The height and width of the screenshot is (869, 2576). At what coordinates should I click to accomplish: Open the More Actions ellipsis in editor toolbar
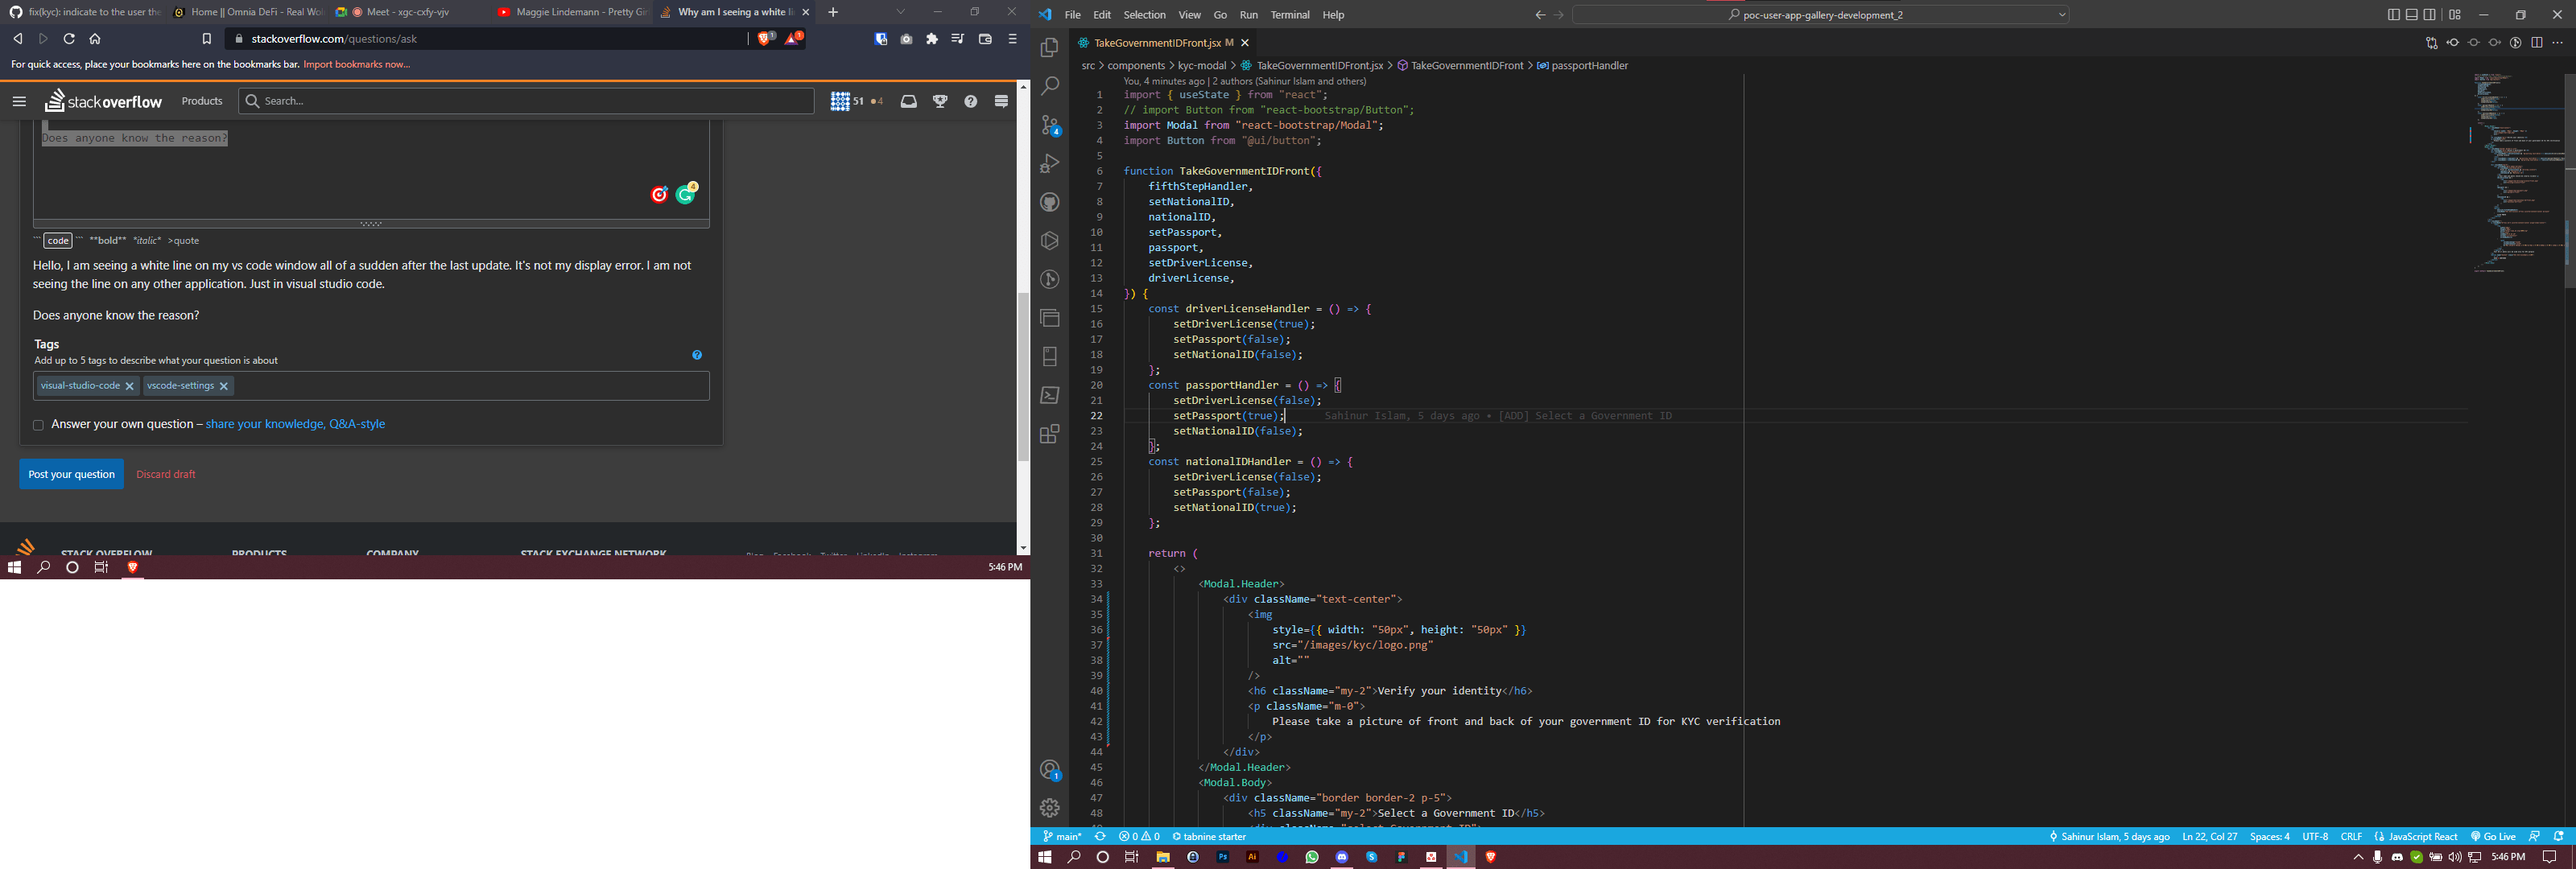pyautogui.click(x=2558, y=43)
